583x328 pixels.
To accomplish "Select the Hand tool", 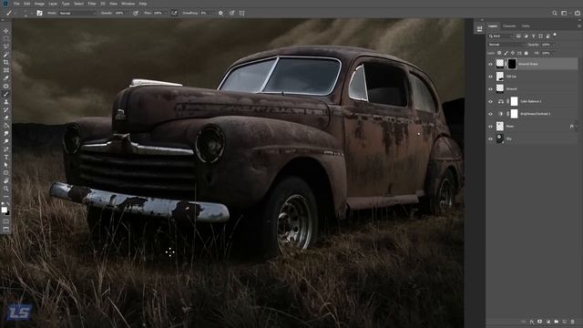I will 6,180.
